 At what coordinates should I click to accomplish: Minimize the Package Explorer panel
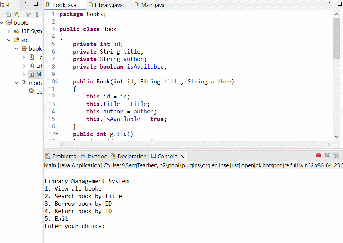27,3
